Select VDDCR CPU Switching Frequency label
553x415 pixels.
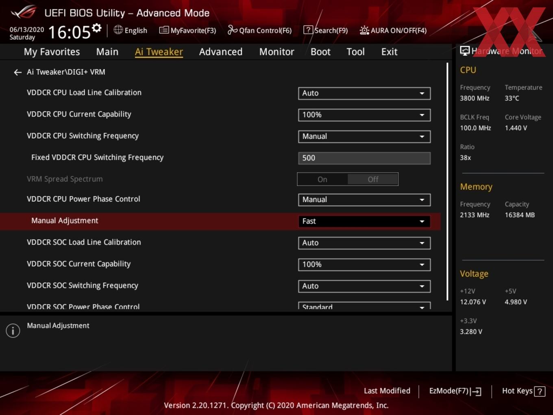click(83, 136)
